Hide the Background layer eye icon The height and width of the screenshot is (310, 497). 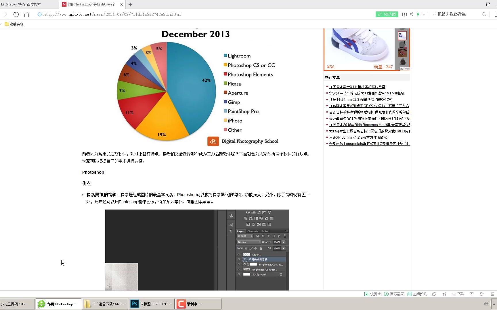tap(239, 274)
